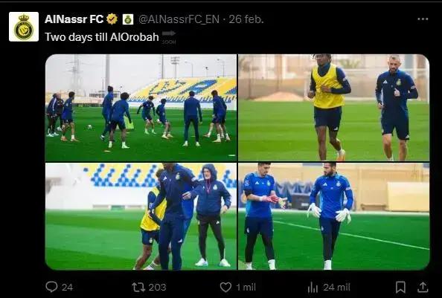This screenshot has height=298, width=442.
Task: Open photo of two players jogging
Action: tap(334, 108)
